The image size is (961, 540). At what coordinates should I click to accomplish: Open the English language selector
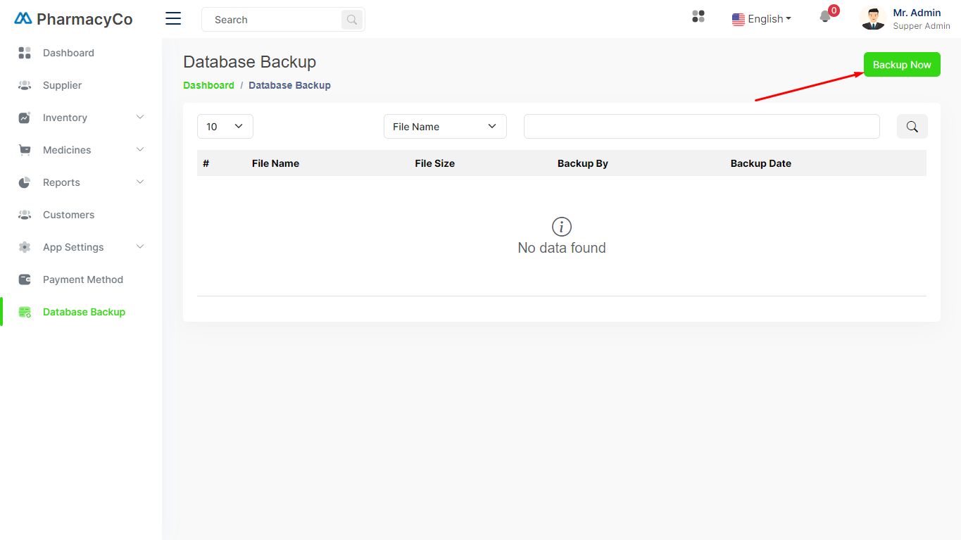[762, 19]
